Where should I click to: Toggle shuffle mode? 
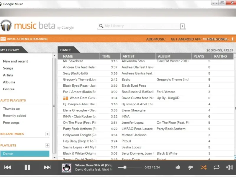(204, 167)
